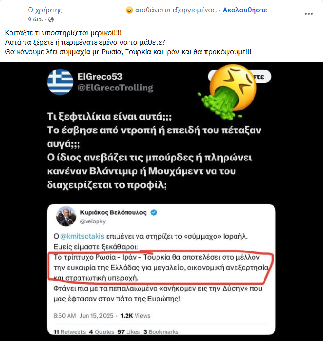Viewport: 323px width, 341px height.
Task: Click the @kmitsotakis mention
Action: [x=82, y=236]
